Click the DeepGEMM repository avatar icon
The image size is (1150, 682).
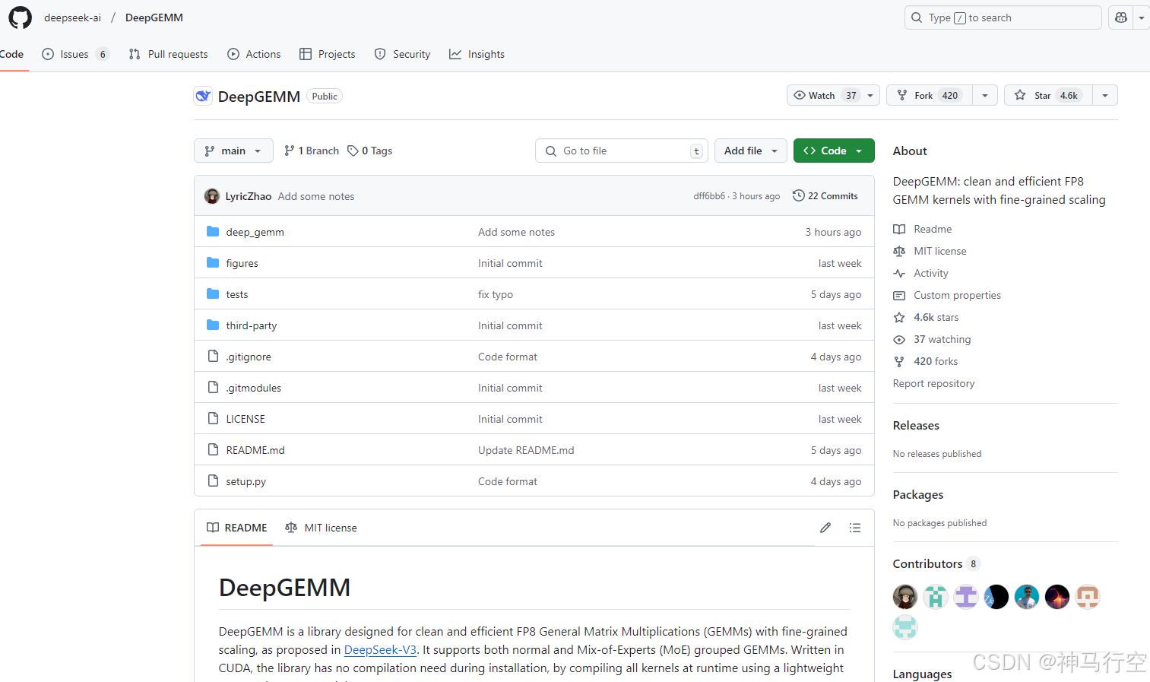click(x=203, y=97)
